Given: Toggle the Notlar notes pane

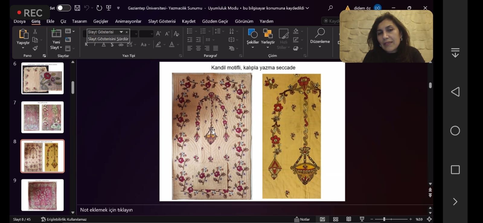Looking at the screenshot, I should (302, 219).
